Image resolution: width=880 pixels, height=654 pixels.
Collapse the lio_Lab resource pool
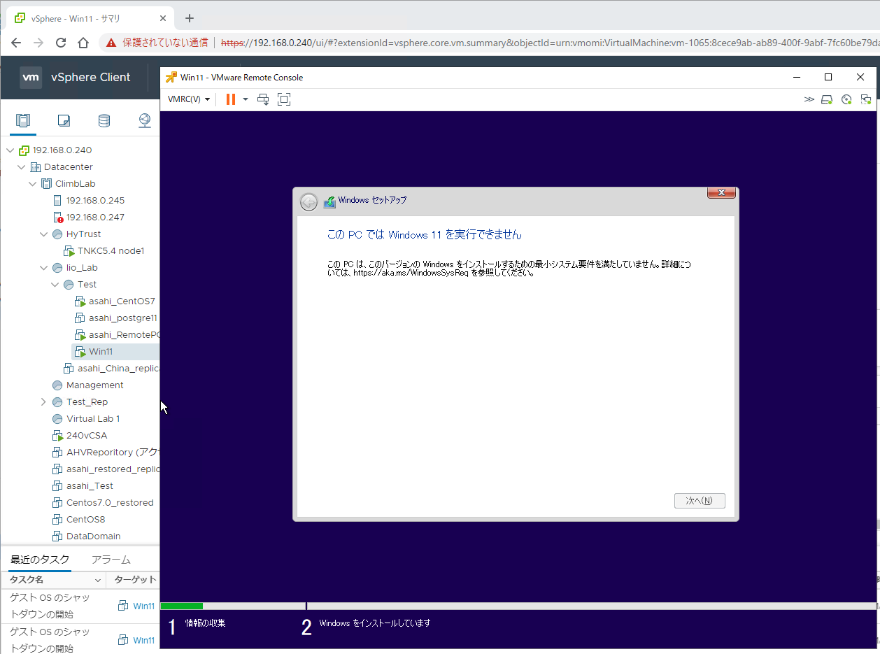click(44, 267)
